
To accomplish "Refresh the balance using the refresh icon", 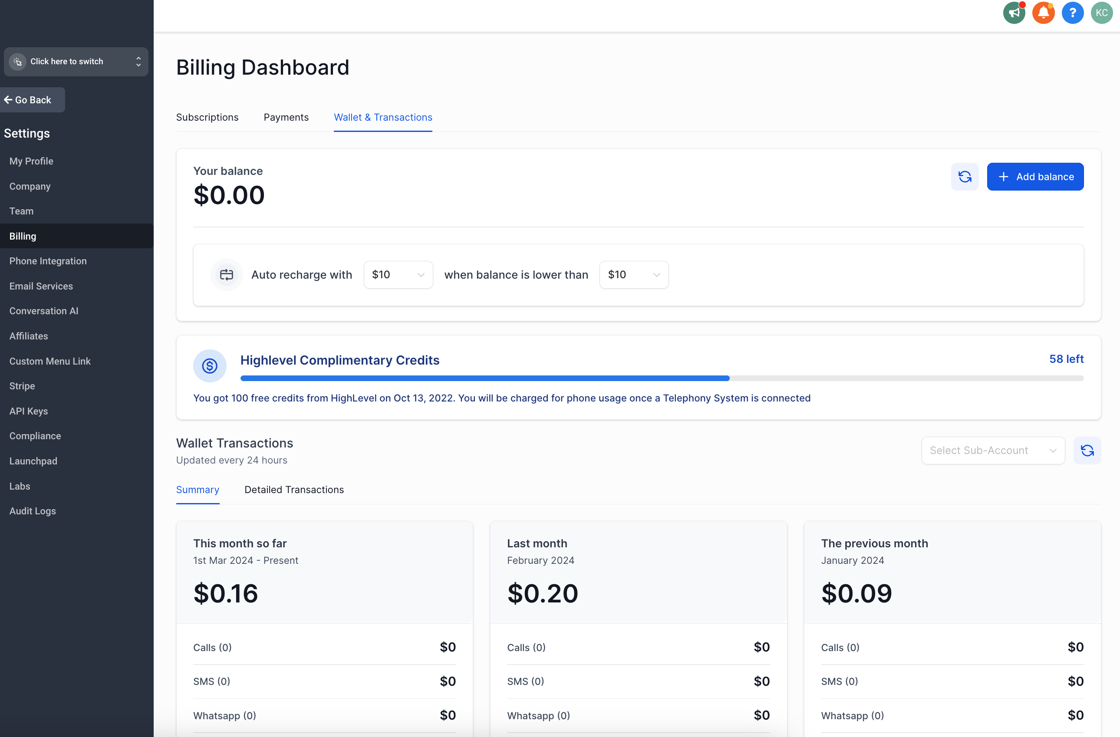I will 964,177.
